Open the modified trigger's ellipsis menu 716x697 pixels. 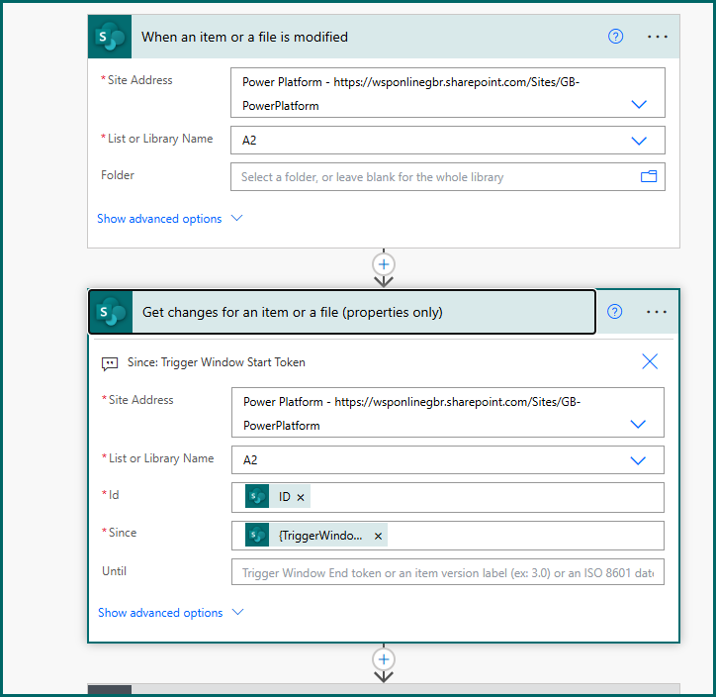pyautogui.click(x=657, y=37)
